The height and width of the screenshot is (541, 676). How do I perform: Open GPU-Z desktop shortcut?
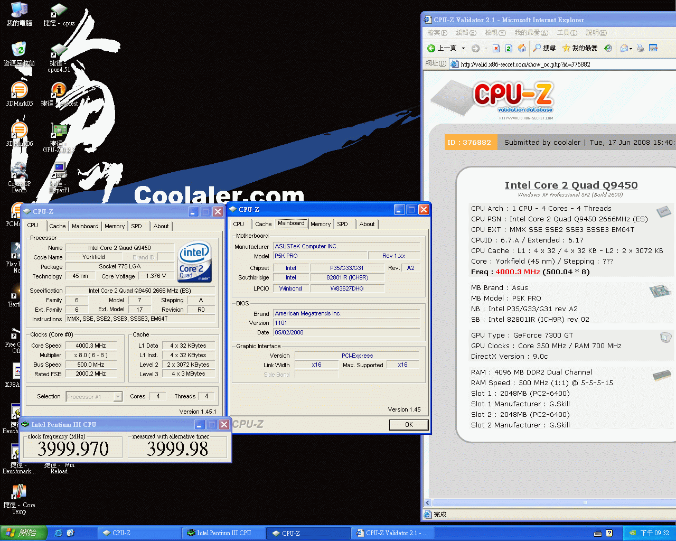(59, 138)
